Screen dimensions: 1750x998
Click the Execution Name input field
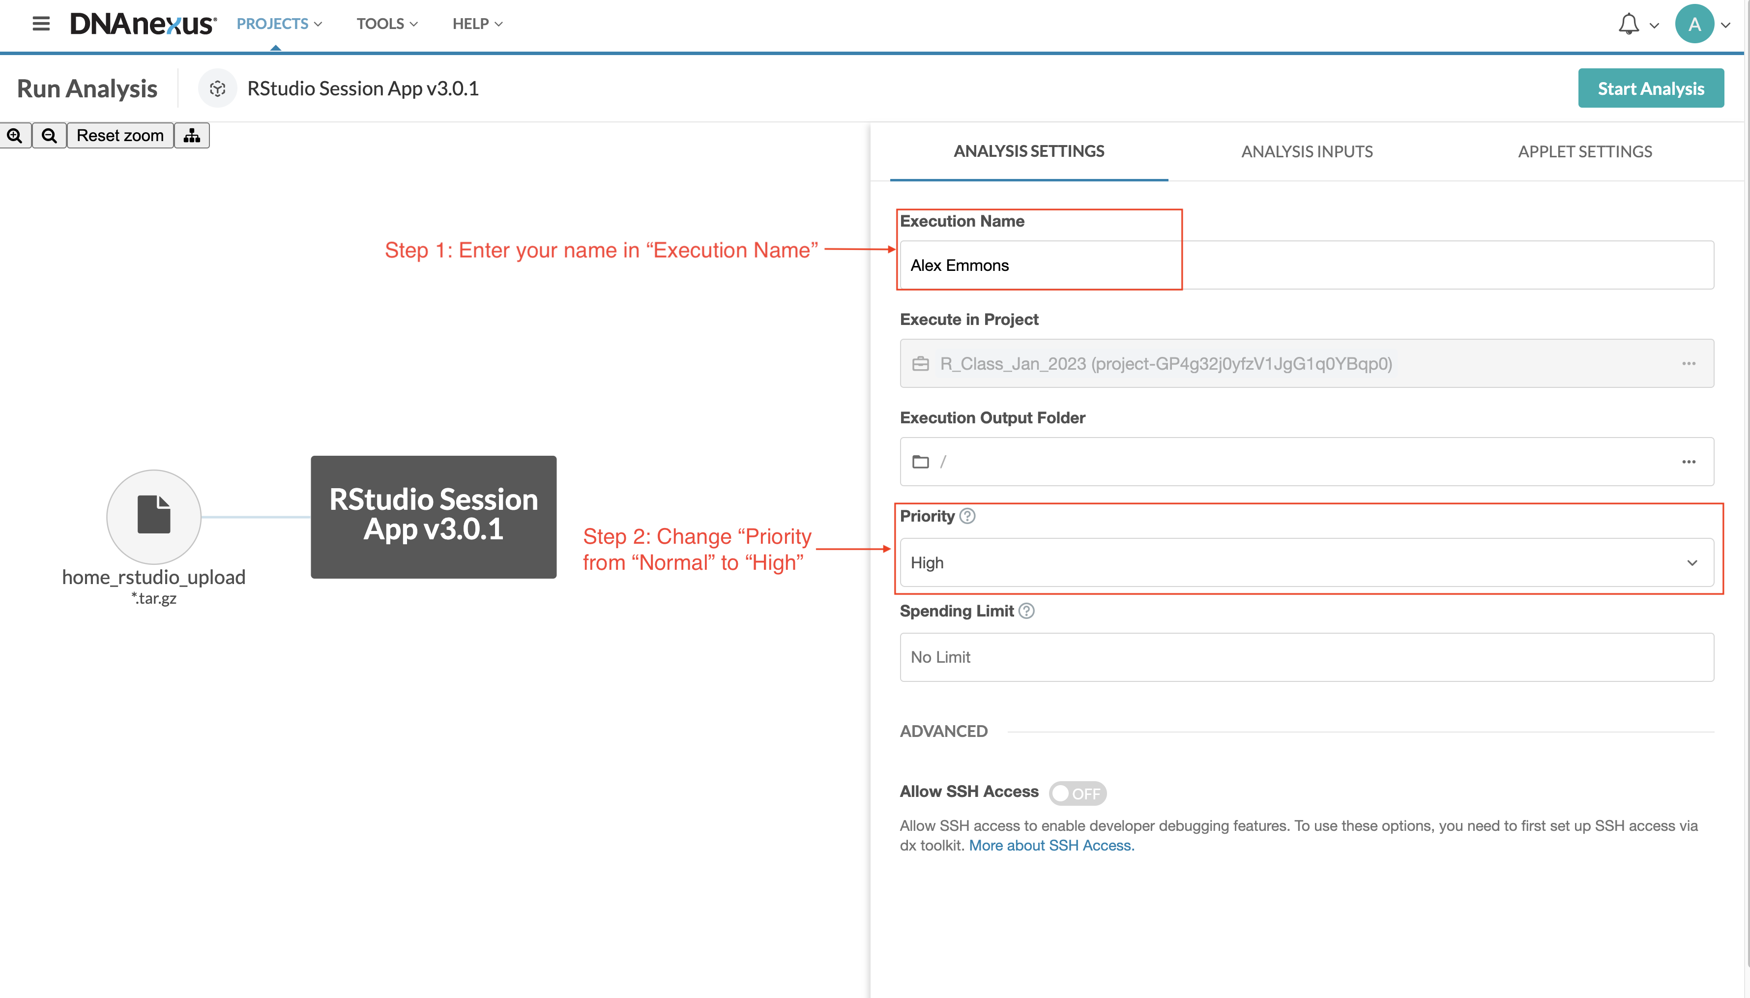(1307, 265)
